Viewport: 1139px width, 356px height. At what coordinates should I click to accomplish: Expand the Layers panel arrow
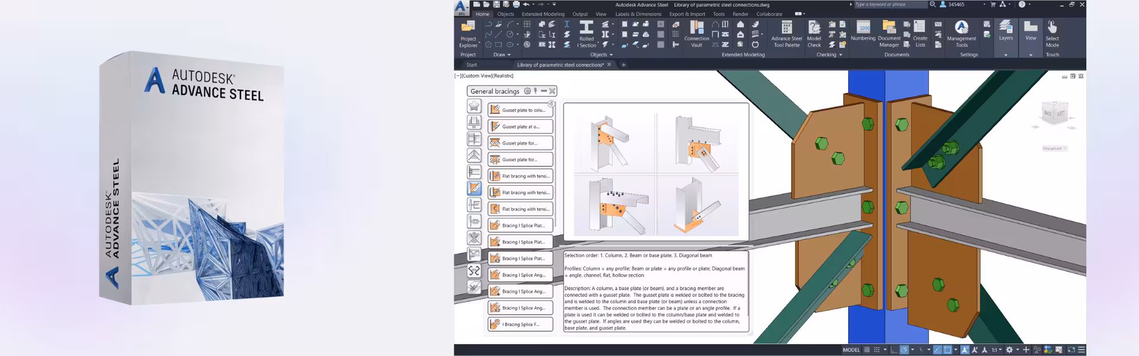click(1006, 55)
